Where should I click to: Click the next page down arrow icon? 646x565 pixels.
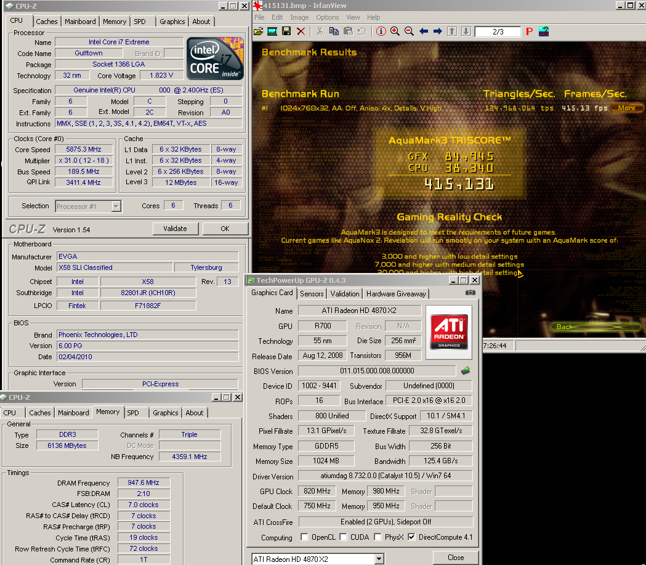(x=466, y=31)
